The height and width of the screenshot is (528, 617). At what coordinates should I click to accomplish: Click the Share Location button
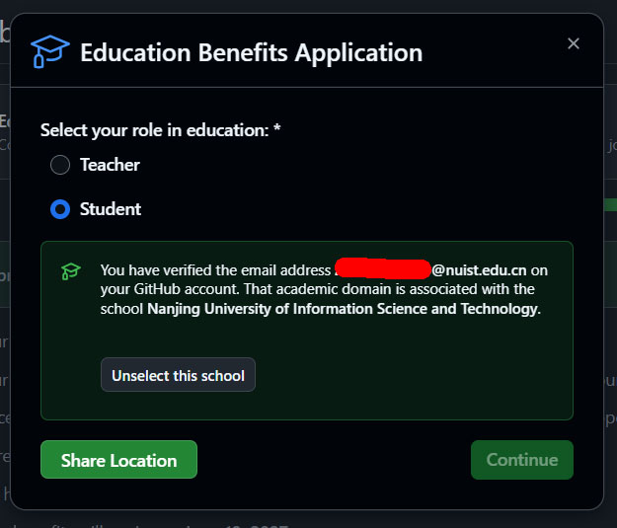118,460
